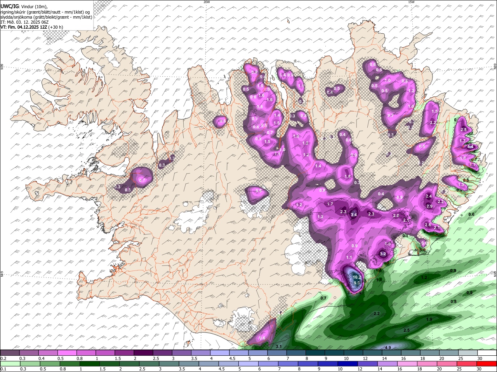Pick top-row legend swatch starting at 0.2
This screenshot has width=497, height=372.
pos(10,353)
